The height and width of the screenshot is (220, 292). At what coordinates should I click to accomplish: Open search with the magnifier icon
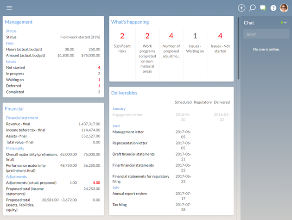point(253,8)
